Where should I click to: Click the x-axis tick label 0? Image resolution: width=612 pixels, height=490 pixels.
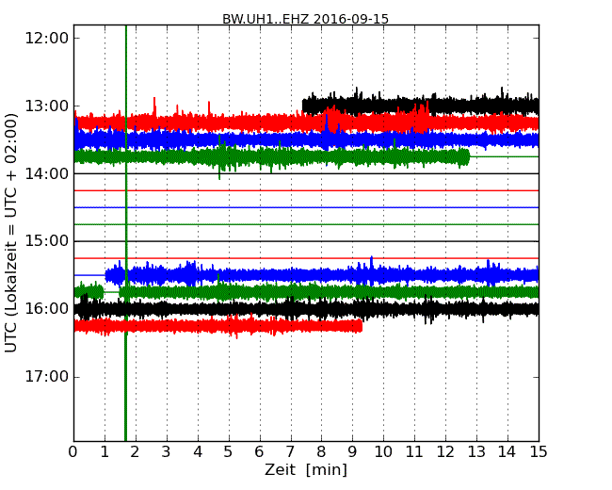[73, 451]
